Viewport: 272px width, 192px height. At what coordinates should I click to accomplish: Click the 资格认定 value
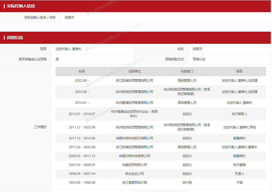coord(199,59)
